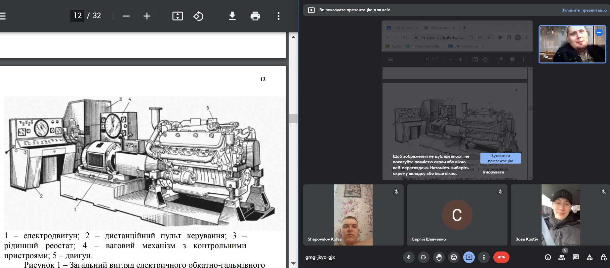
Task: Zoom in on the PDF with plus
Action: pos(147,16)
